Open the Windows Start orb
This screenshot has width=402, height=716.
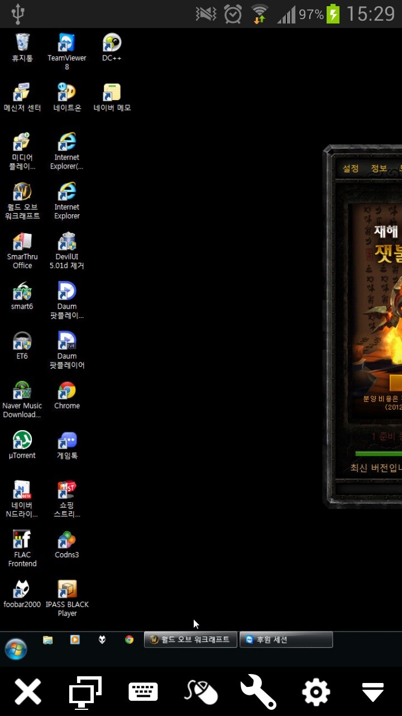pos(16,649)
